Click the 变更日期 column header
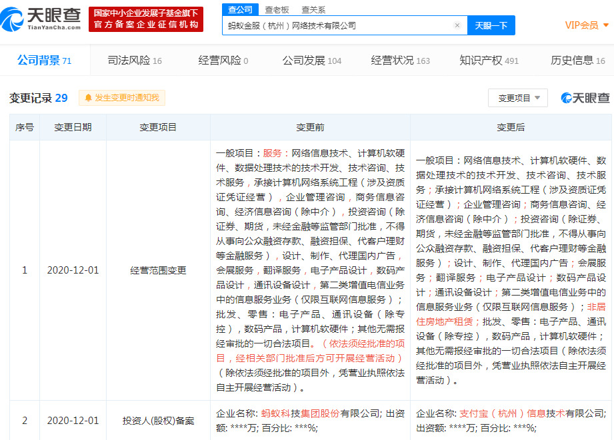614x440 pixels. (73, 127)
